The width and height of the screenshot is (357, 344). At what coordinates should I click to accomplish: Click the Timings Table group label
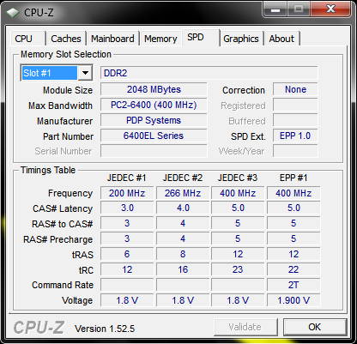pos(48,170)
